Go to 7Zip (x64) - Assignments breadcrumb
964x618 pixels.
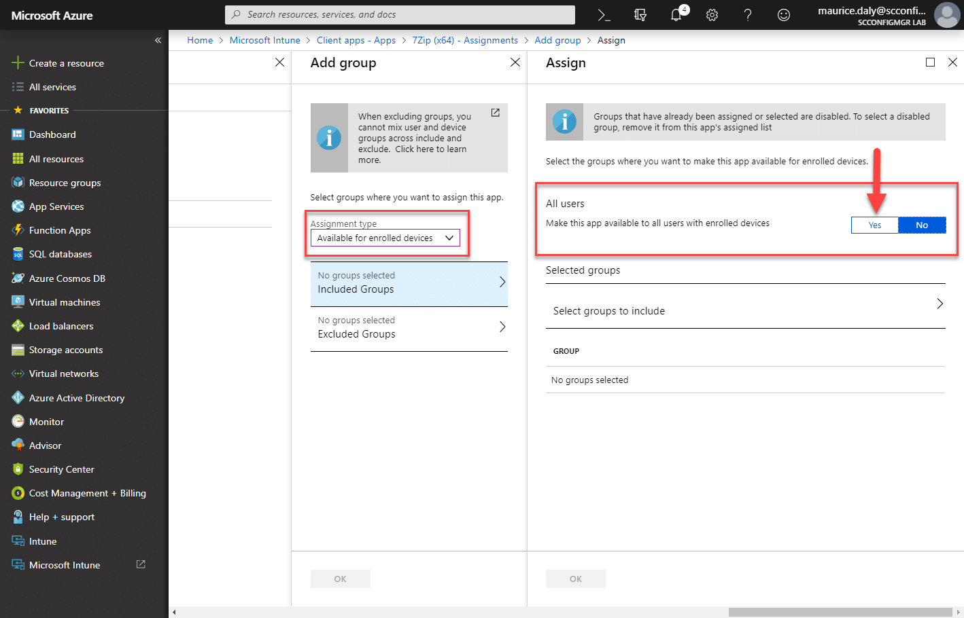click(x=465, y=40)
